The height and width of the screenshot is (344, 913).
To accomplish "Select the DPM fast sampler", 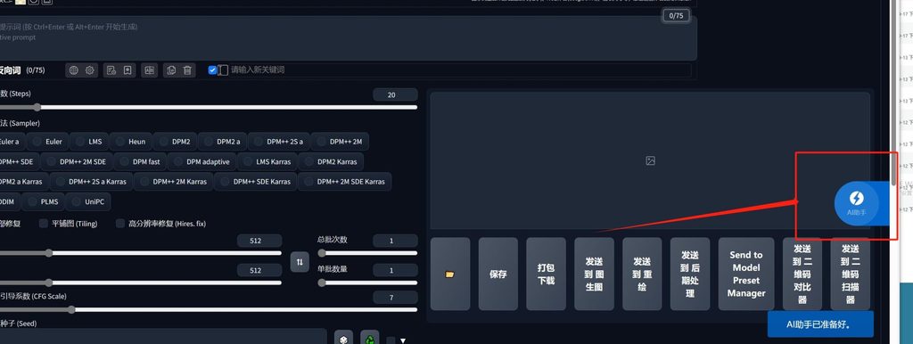I will coord(140,162).
